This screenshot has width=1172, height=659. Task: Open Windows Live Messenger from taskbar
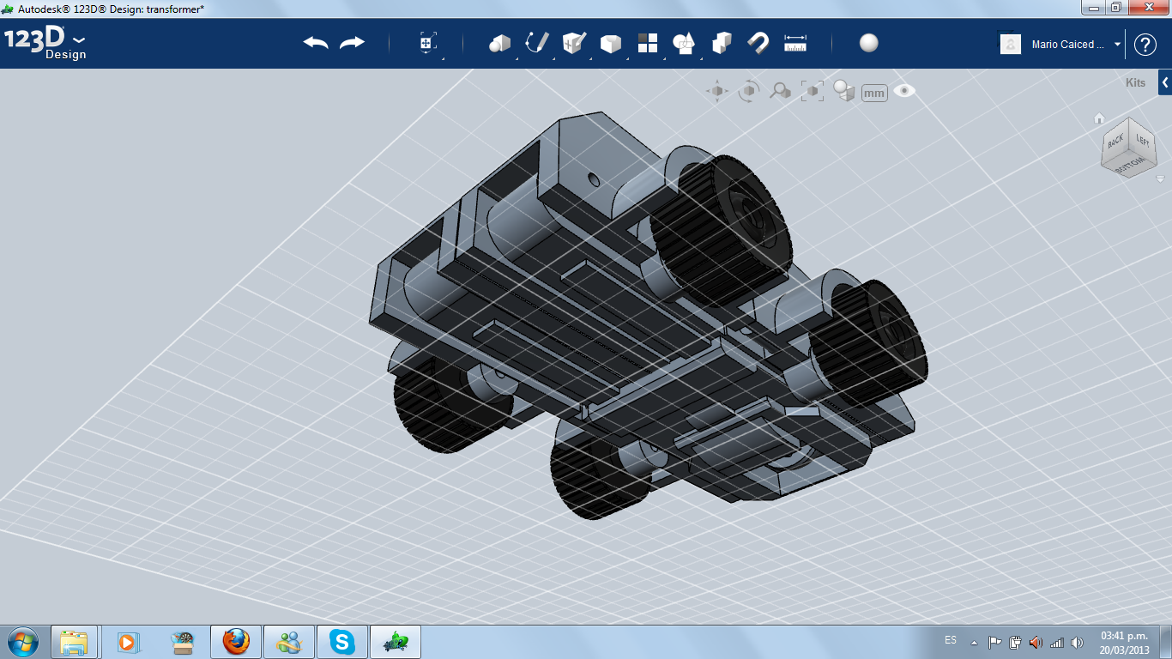click(x=288, y=642)
